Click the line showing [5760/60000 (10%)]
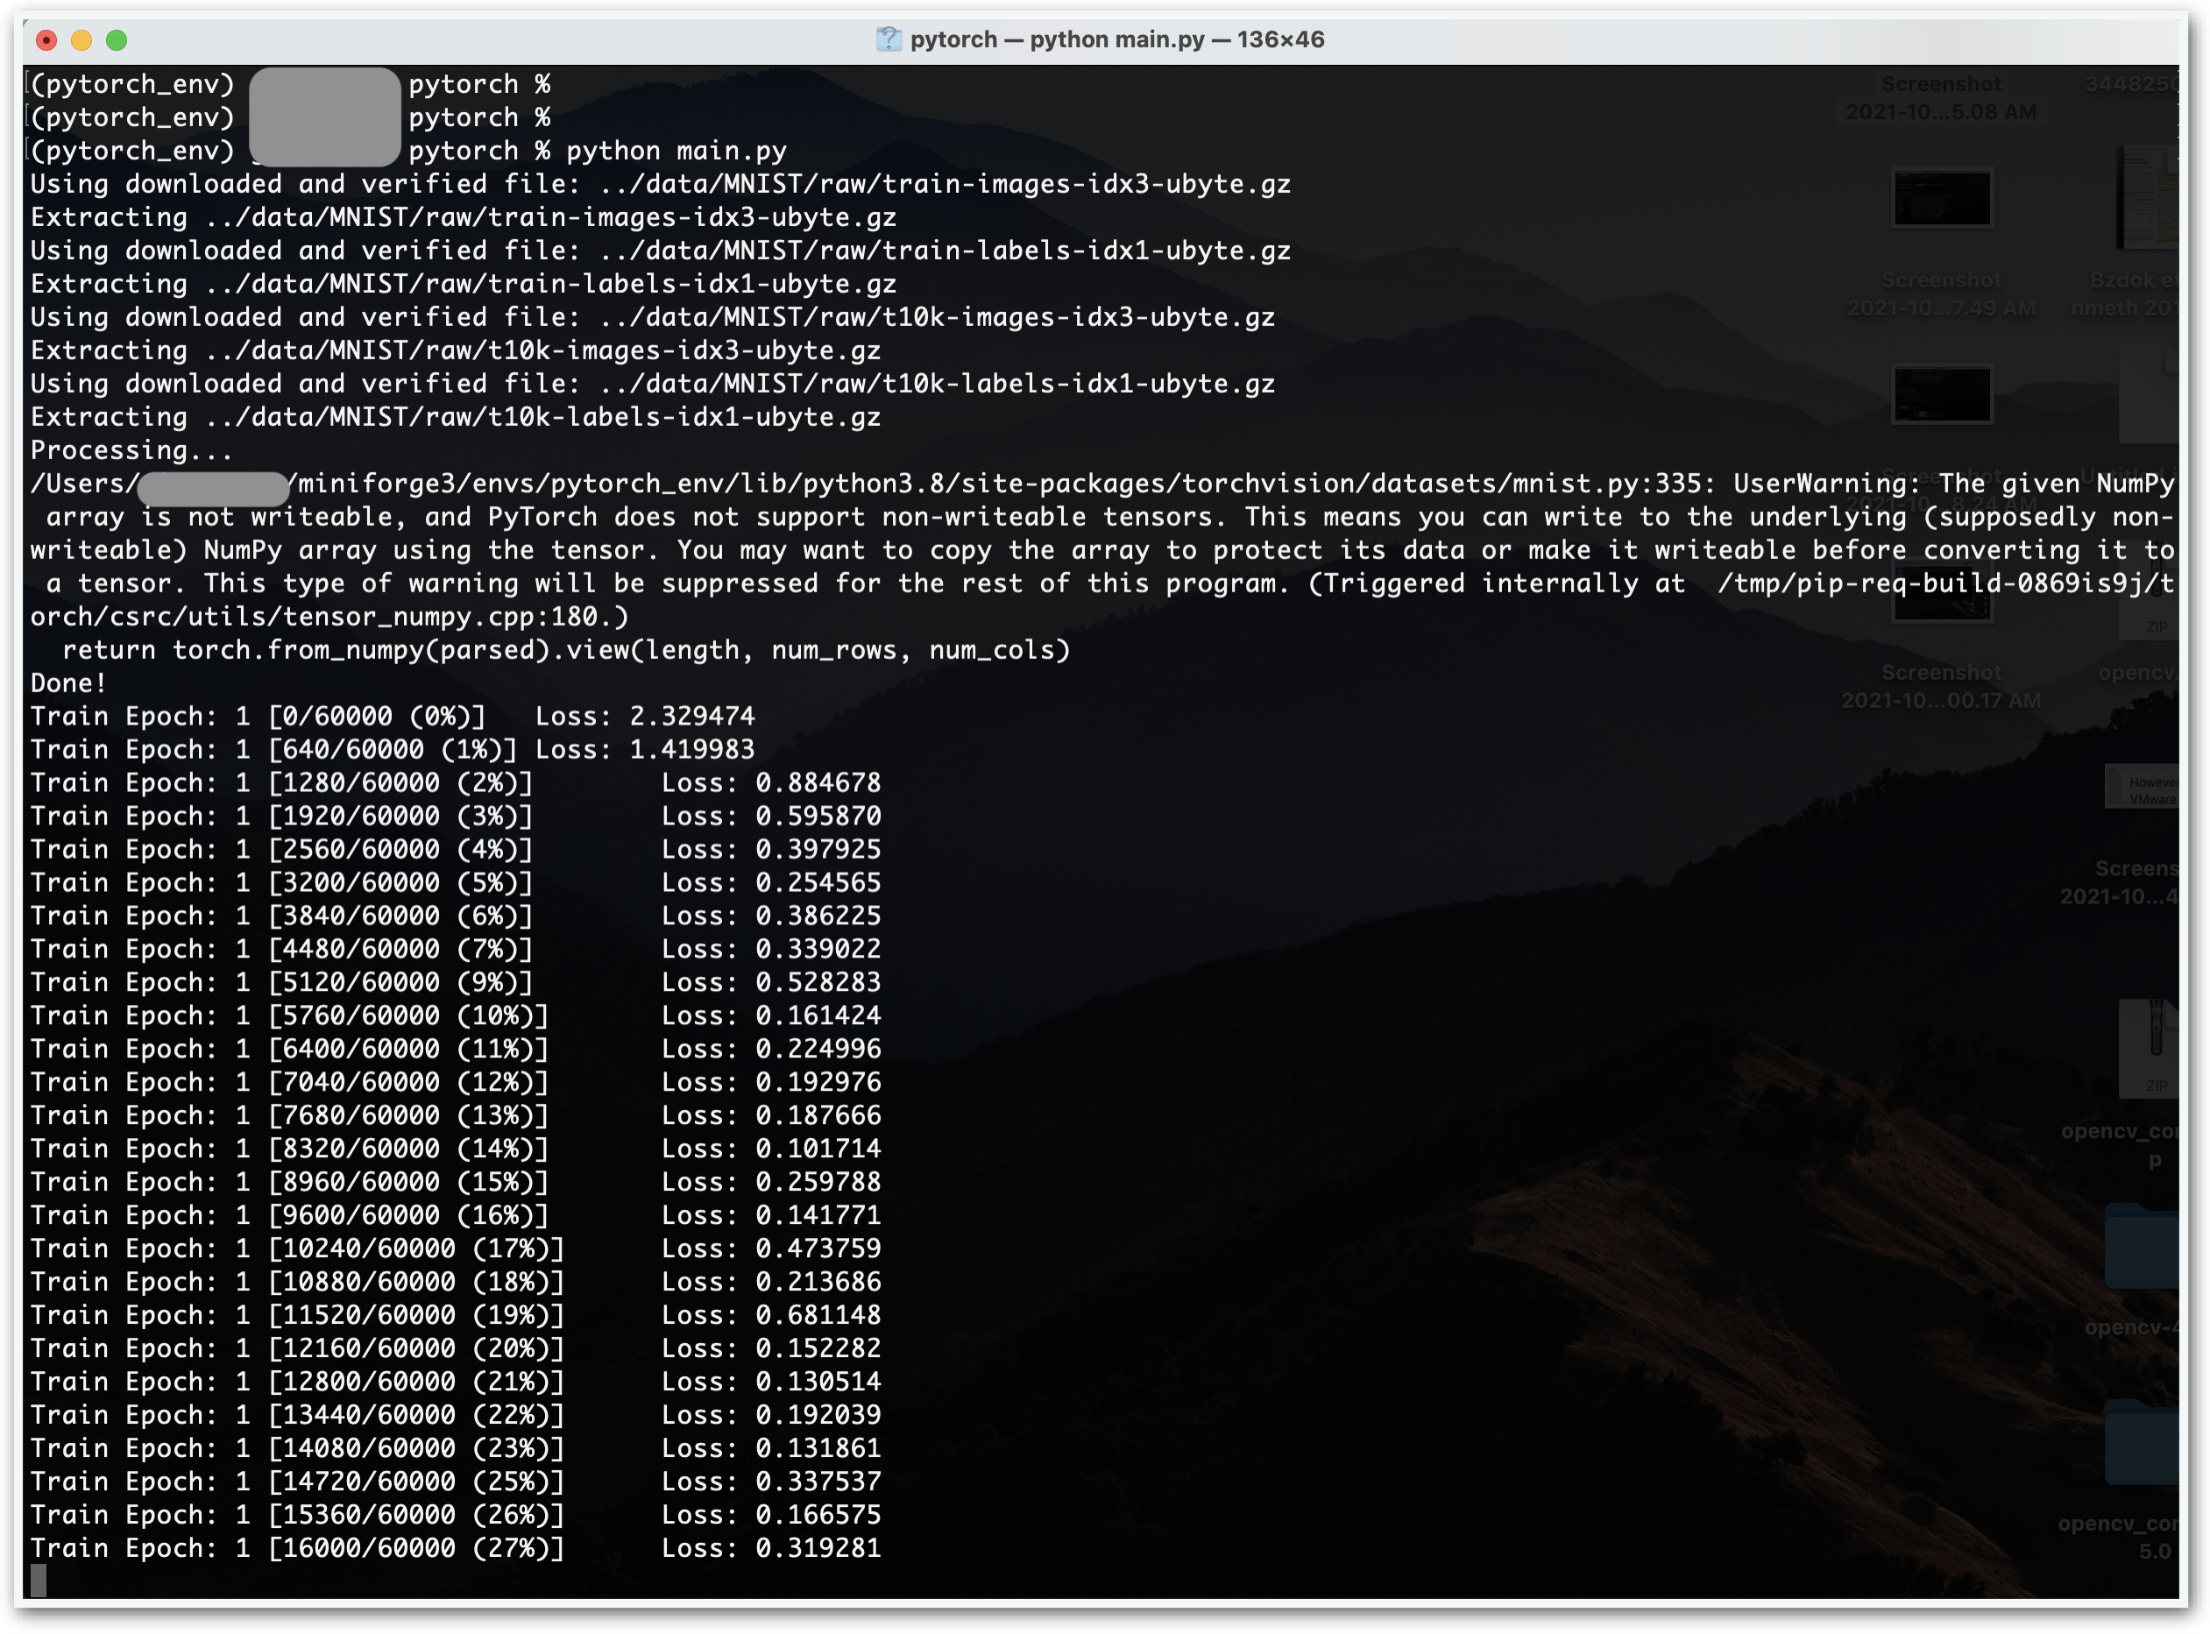 coord(407,1015)
